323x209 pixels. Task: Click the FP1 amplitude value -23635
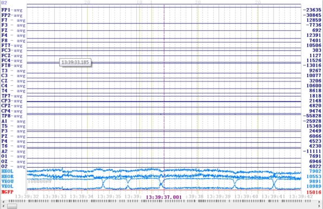[x=312, y=10]
